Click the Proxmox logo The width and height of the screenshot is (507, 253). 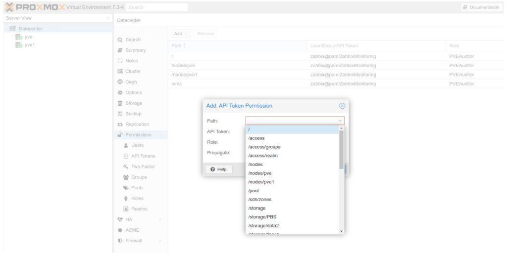pyautogui.click(x=35, y=7)
